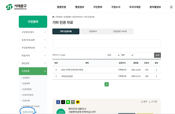Click the gray share icon beside KakaoTalk
175x114 pixels.
(x=73, y=102)
